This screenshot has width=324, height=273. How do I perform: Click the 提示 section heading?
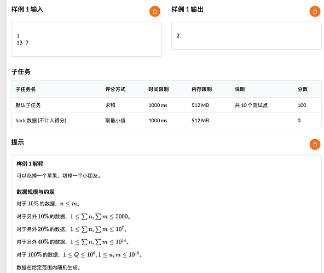point(18,143)
